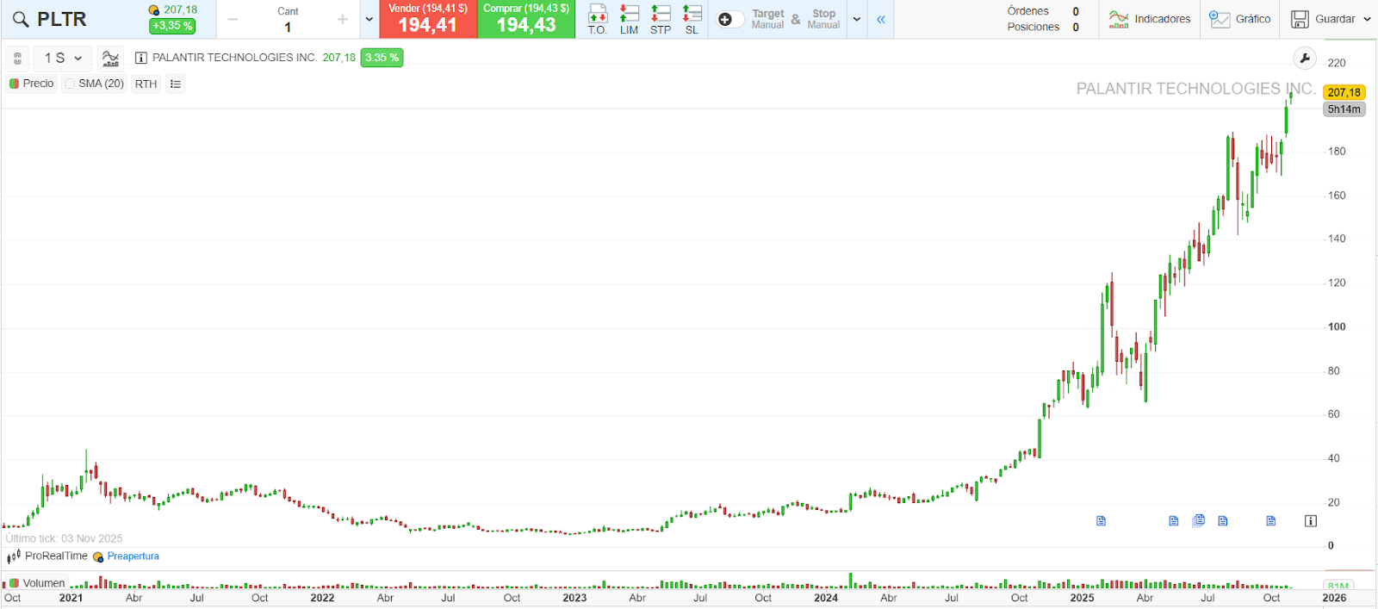
Task: Click the pre-market status icon beside 207,18
Action: click(154, 10)
